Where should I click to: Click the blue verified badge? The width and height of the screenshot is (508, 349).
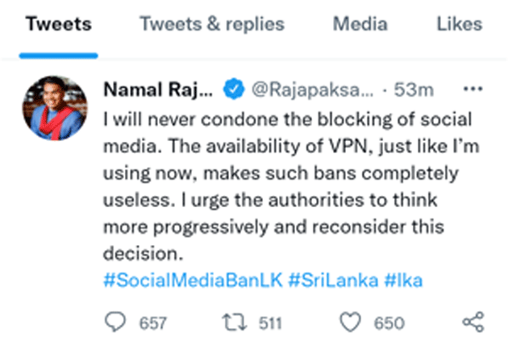pos(233,89)
